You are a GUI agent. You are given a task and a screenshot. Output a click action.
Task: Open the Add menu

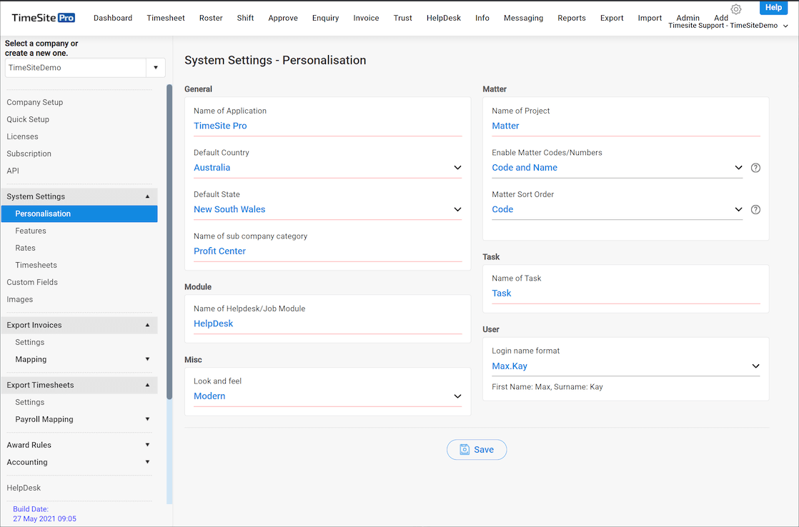click(721, 18)
